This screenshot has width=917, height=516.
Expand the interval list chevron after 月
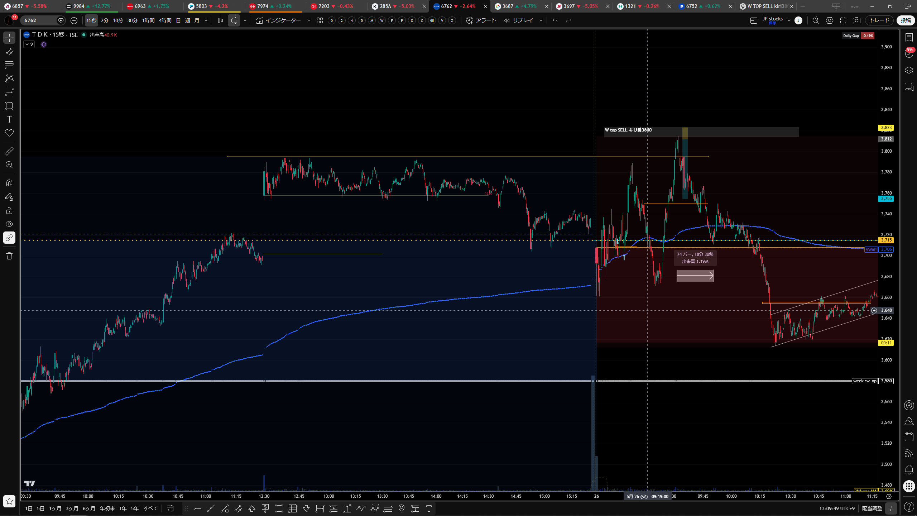pos(206,20)
